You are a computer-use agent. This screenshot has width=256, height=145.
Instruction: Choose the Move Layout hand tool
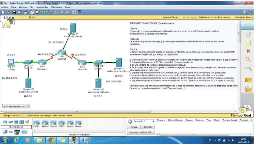(248, 34)
